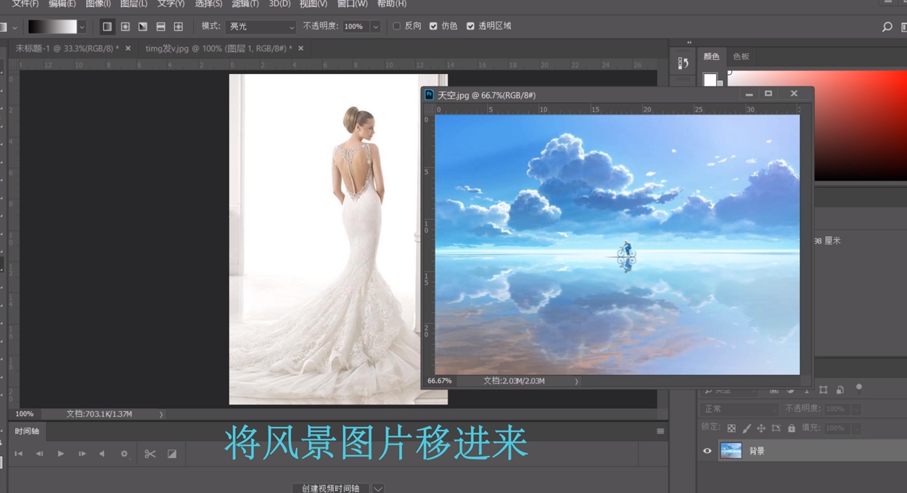Click the search magnifier icon in options bar
Image resolution: width=907 pixels, height=493 pixels.
tap(887, 27)
